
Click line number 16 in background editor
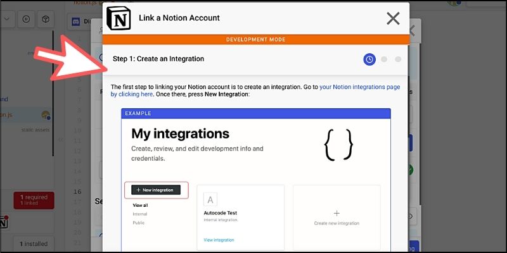point(77,192)
